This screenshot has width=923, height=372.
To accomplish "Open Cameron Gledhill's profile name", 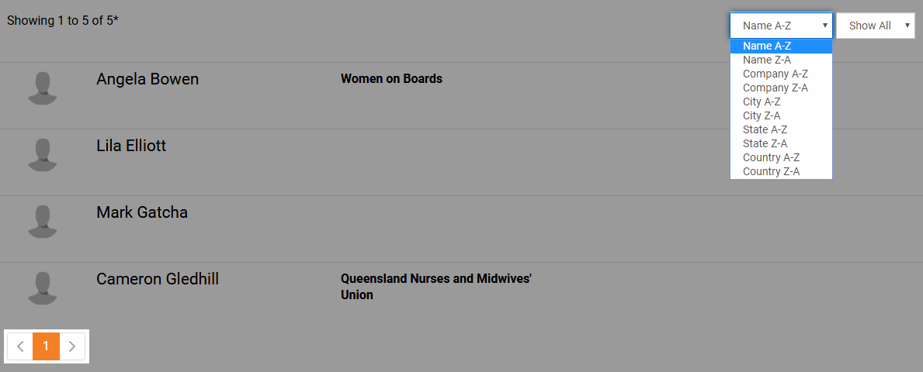I will [x=158, y=278].
